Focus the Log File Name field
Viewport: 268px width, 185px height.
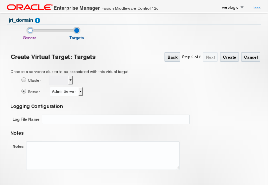tap(116, 119)
